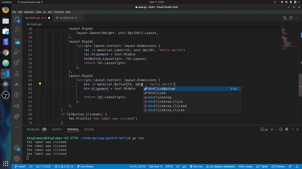Image resolution: width=302 pixels, height=169 pixels.
Task: Switch to the GitLens panel tab
Action: (89, 130)
